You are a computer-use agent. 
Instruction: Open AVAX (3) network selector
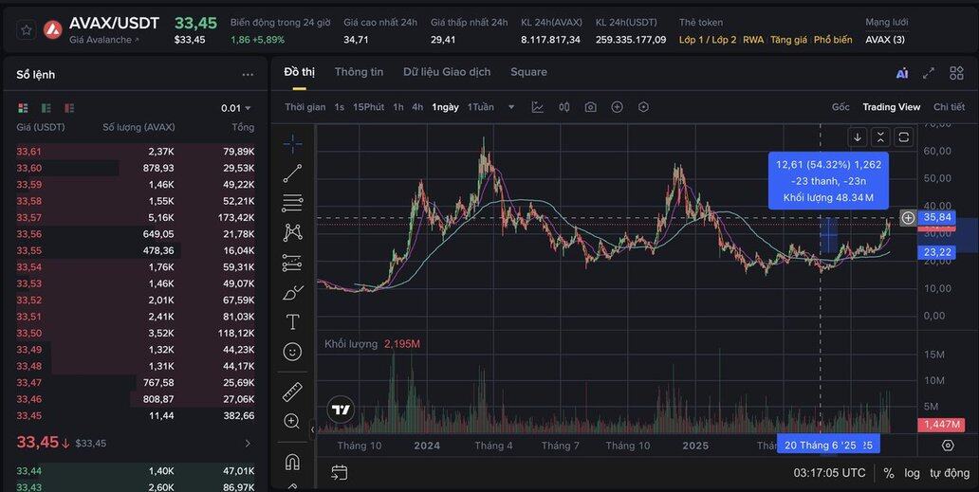(x=885, y=40)
